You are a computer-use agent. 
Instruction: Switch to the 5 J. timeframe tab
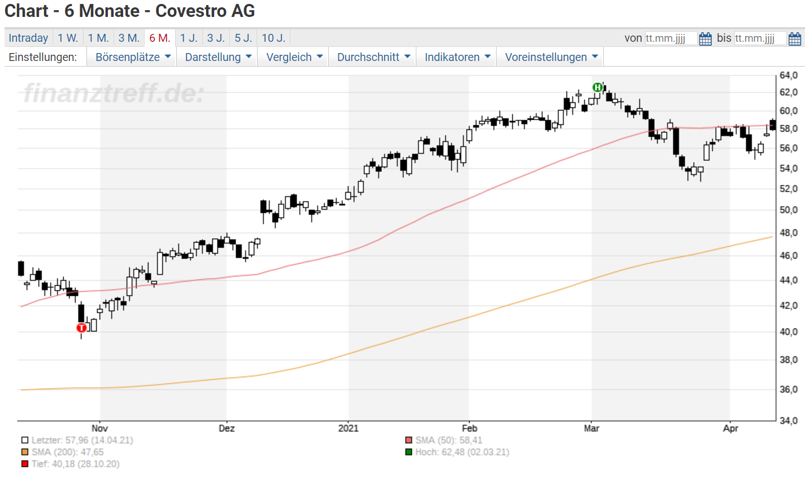[243, 38]
